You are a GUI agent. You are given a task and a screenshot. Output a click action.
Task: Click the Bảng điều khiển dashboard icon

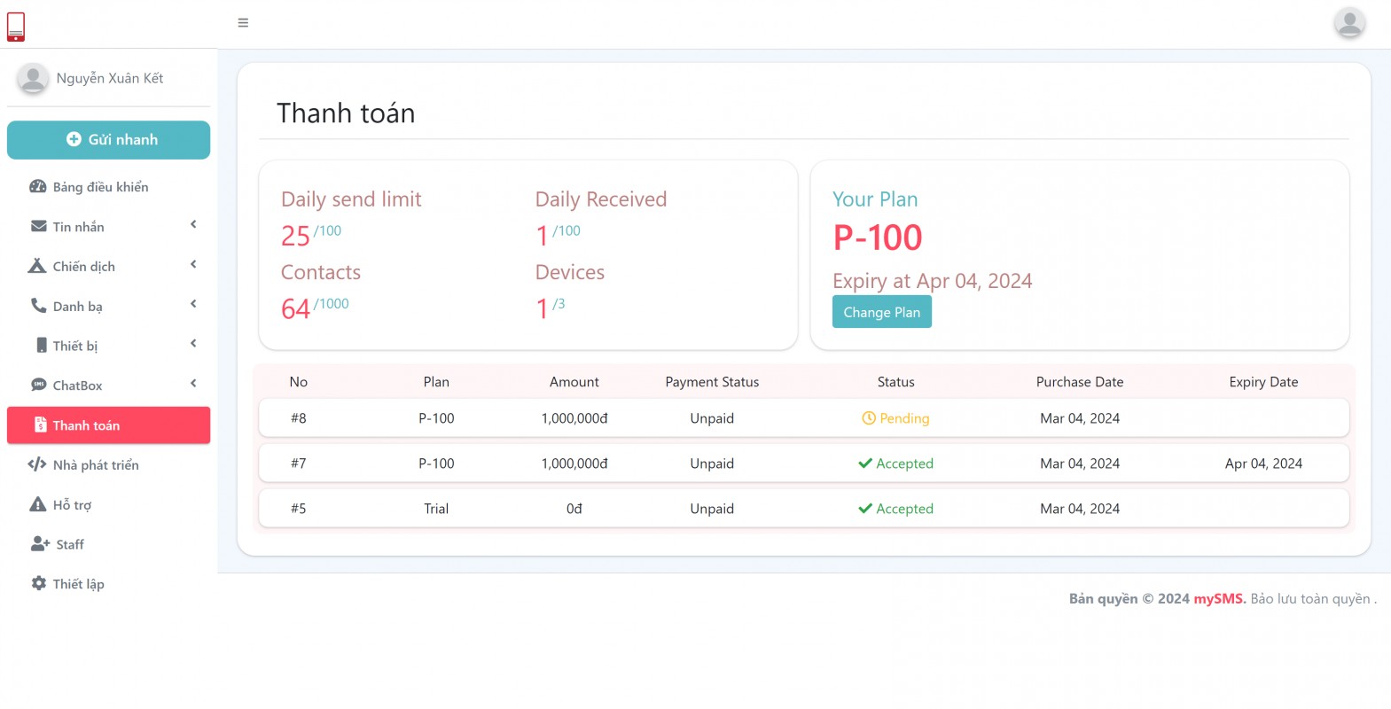pos(38,187)
